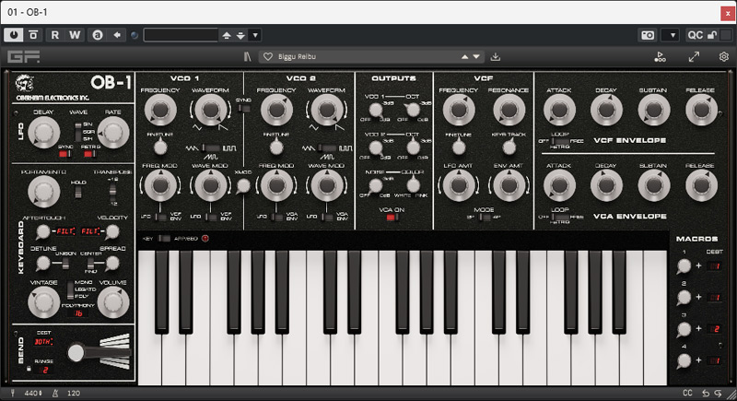Click the plugin power/activate button
737x401 pixels.
(16, 35)
